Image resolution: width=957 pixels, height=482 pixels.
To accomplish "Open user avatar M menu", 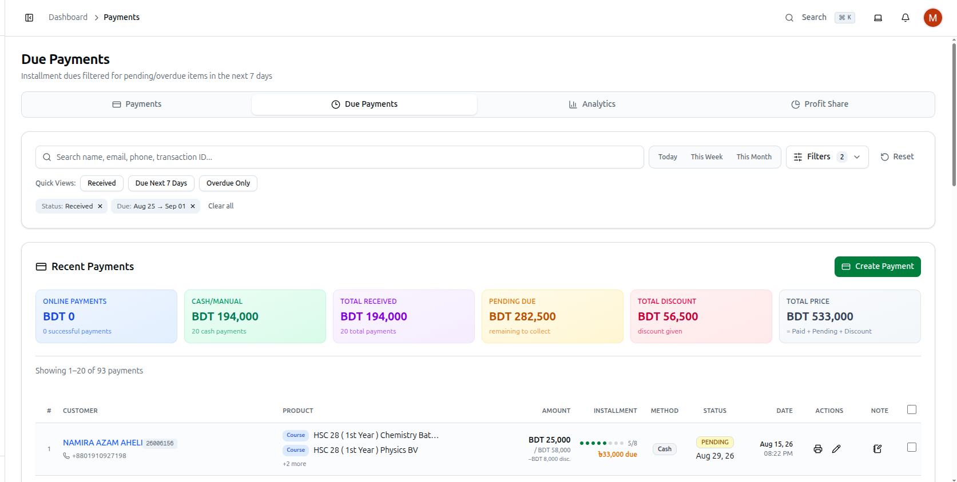I will (x=932, y=18).
